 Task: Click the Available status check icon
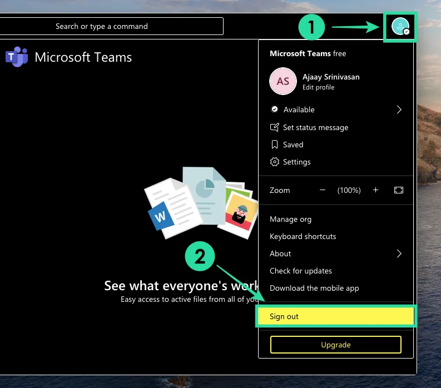pos(275,110)
